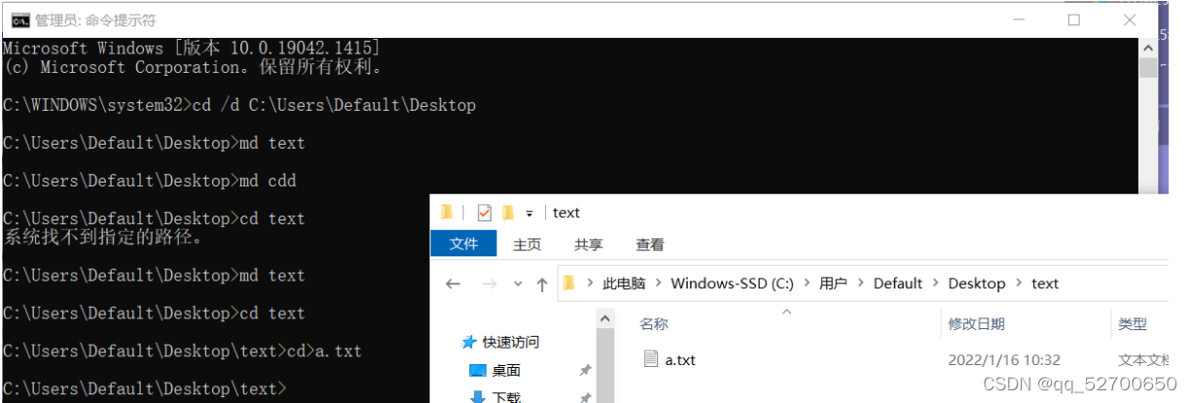
Task: Navigate to 此电脑 in the address bar
Action: pyautogui.click(x=624, y=284)
